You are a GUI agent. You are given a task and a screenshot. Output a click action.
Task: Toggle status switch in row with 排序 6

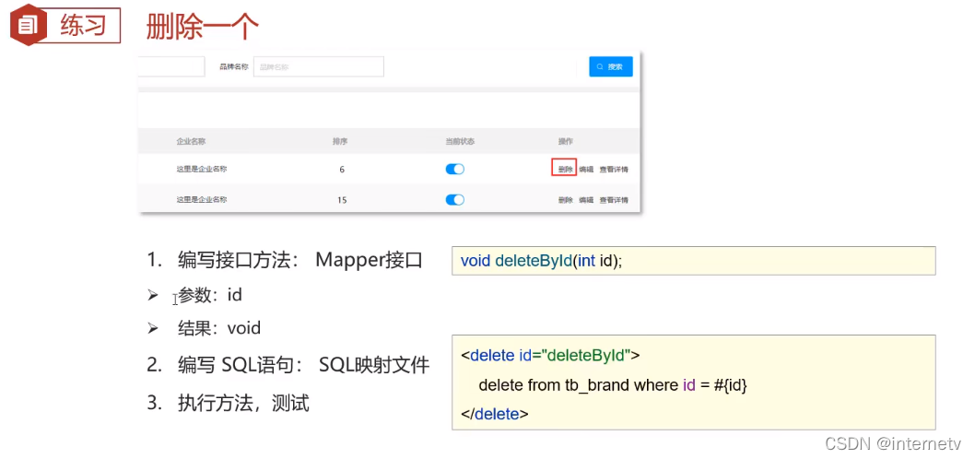454,170
